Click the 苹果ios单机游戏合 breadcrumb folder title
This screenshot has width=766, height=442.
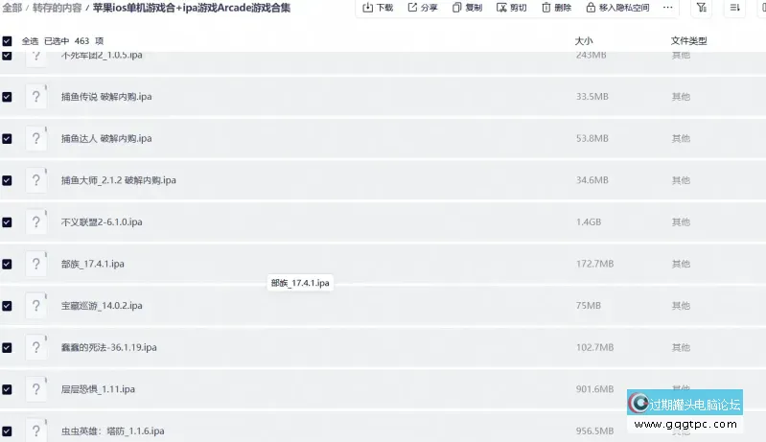(192, 8)
